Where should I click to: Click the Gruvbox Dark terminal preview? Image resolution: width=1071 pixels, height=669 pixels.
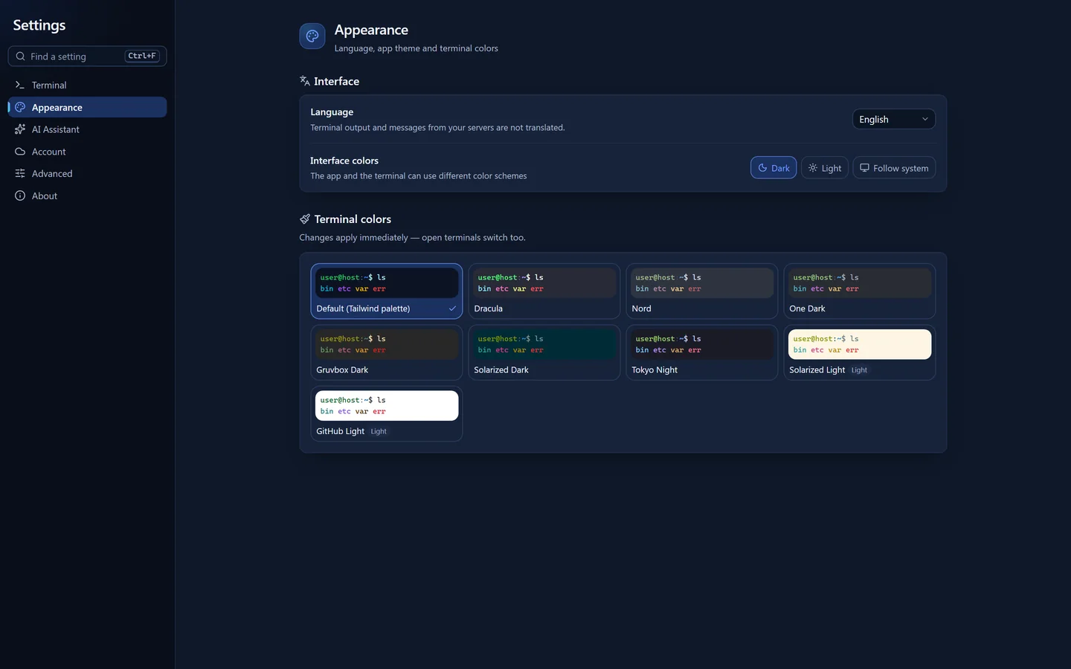(x=387, y=344)
